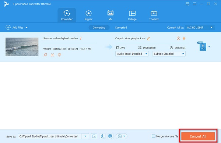Open the hamburger menu icon
This screenshot has width=221, height=143.
(194, 4)
